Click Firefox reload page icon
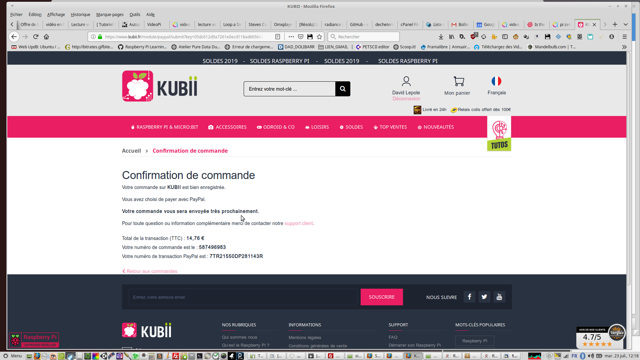The height and width of the screenshot is (360, 640). coord(36,37)
